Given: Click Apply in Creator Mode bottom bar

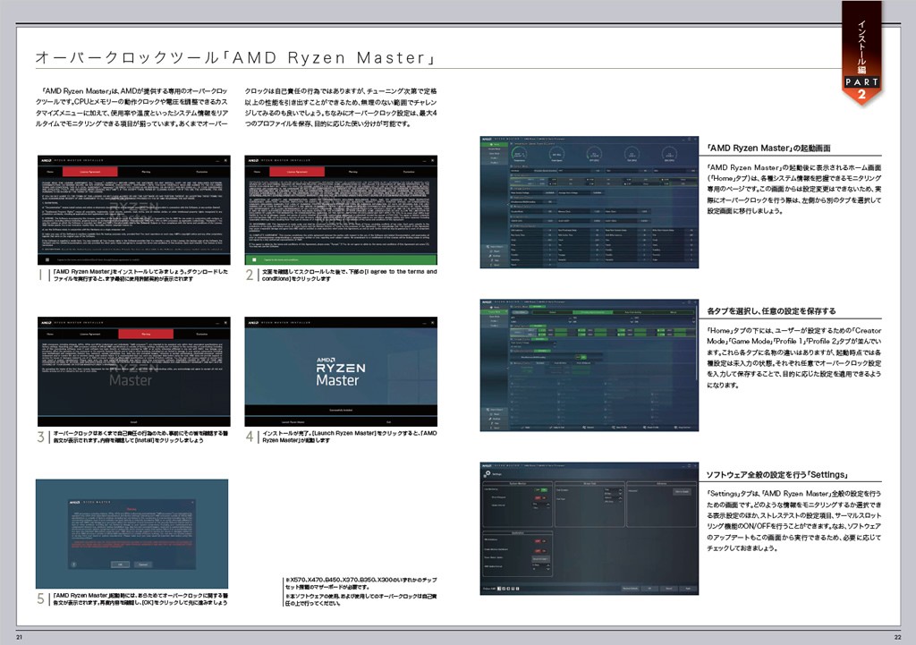Looking at the screenshot, I should tap(526, 428).
